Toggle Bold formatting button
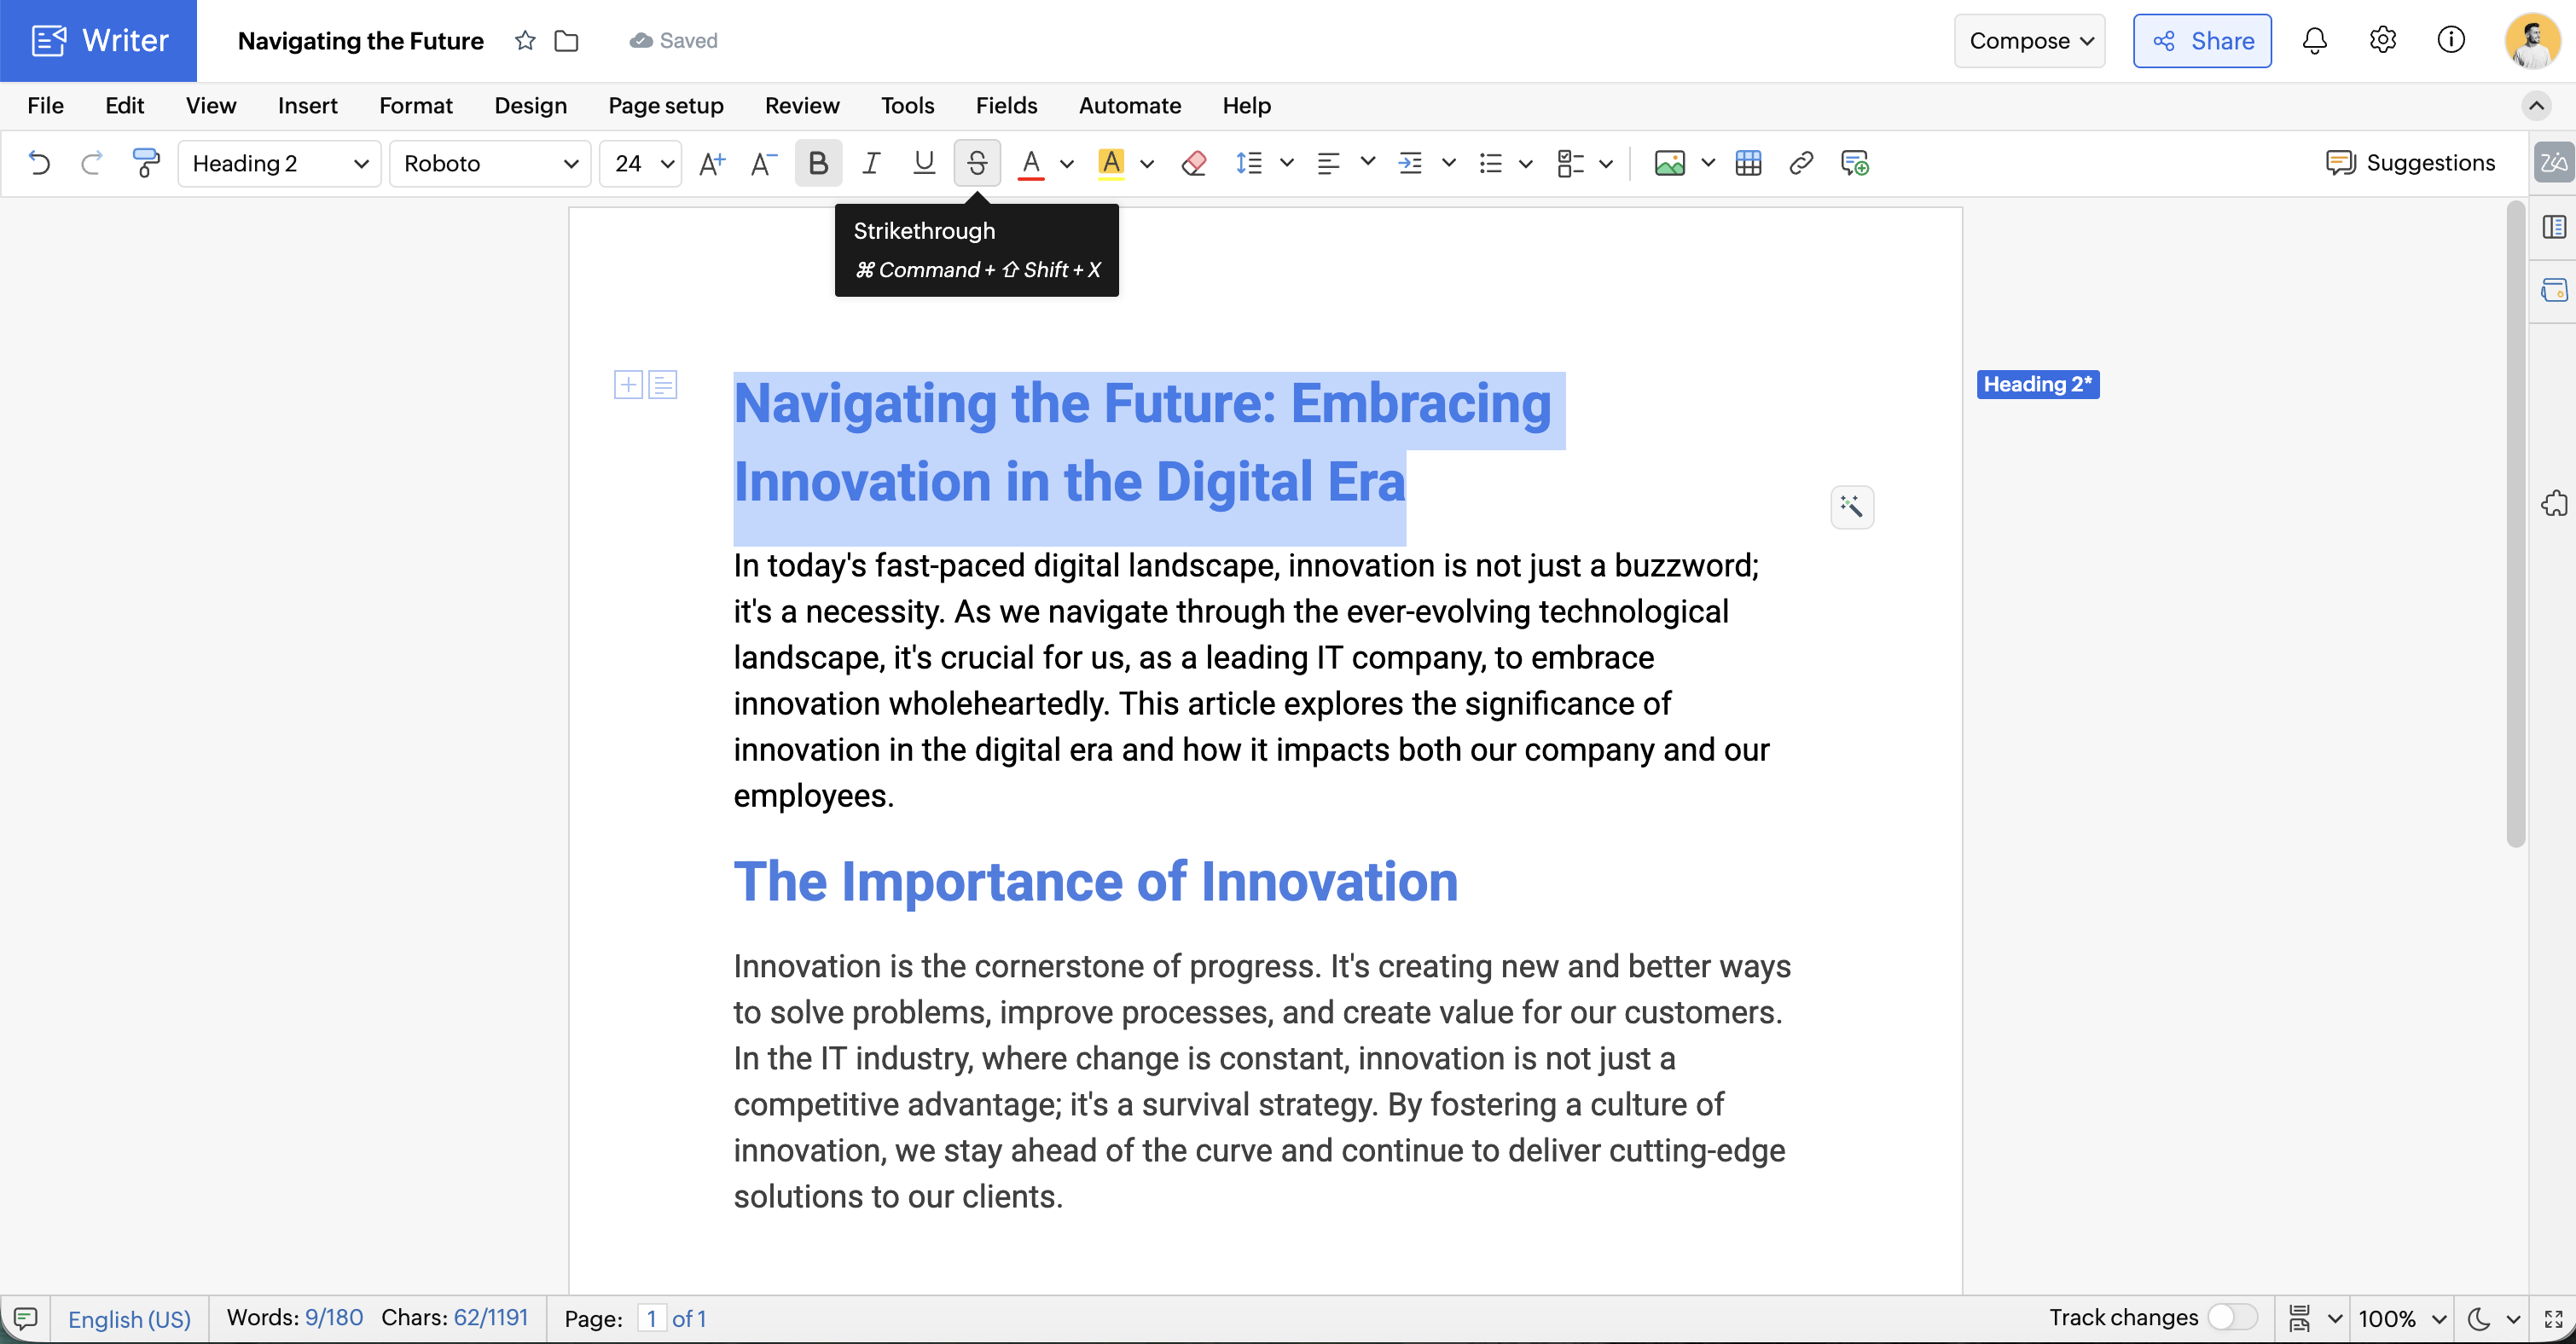 pos(817,163)
